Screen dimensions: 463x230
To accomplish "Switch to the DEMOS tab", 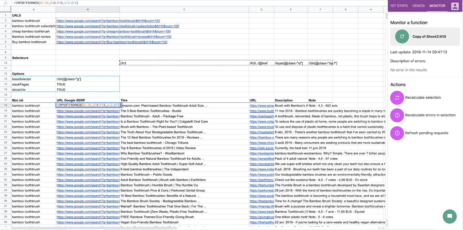I will pyautogui.click(x=418, y=6).
